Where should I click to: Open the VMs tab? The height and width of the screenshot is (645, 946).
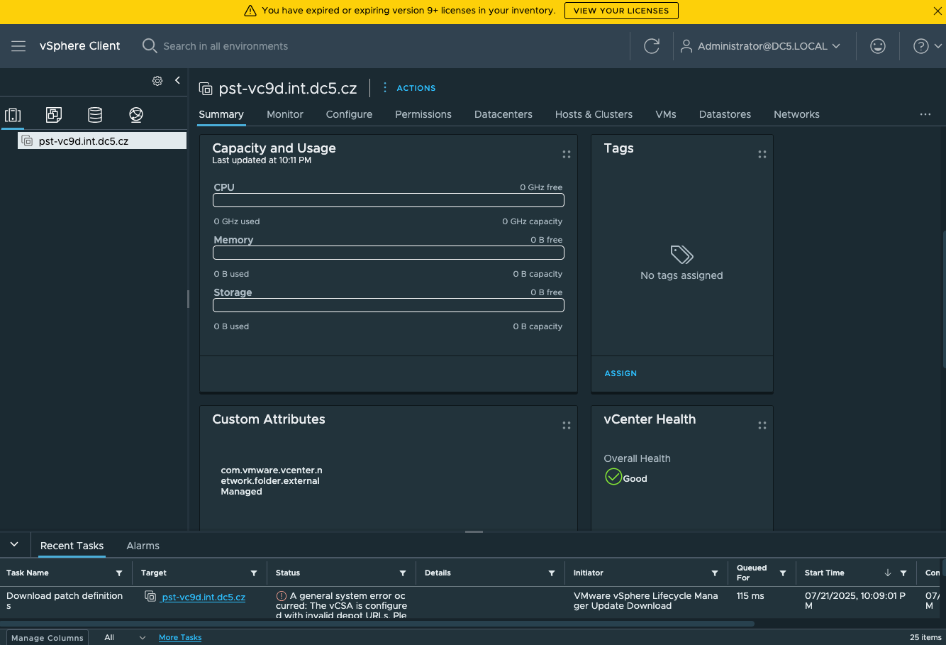(666, 114)
